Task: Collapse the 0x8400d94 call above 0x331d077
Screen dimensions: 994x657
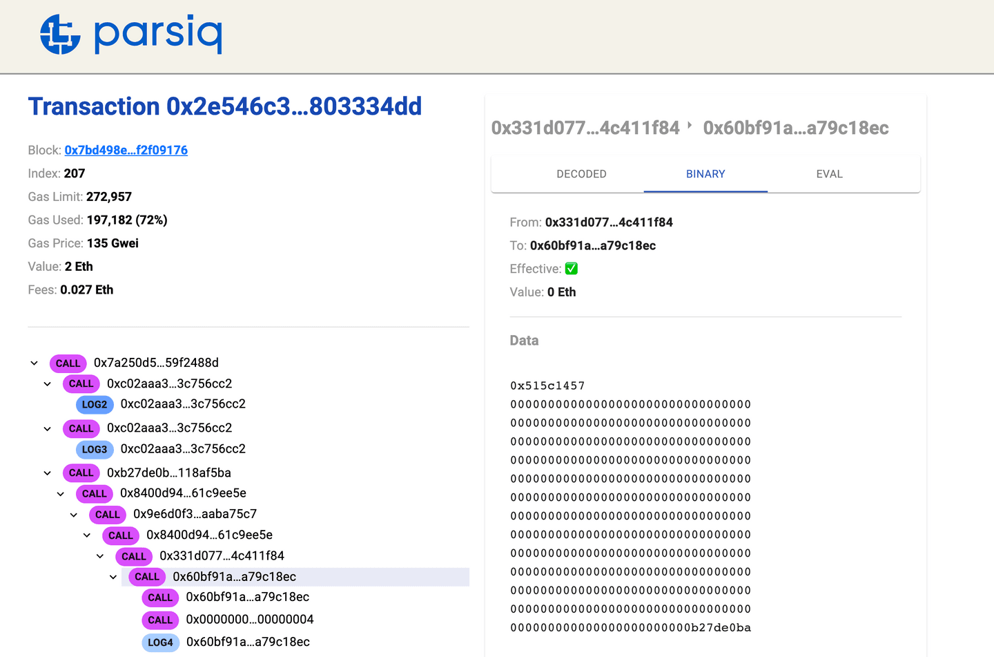Action: pos(87,535)
